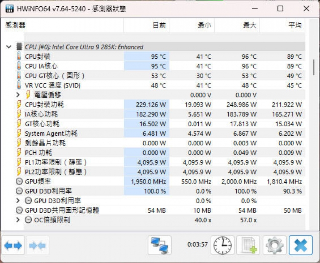The height and width of the screenshot is (263, 320).
Task: Minimize the HWiNFO64 window
Action: (255, 9)
